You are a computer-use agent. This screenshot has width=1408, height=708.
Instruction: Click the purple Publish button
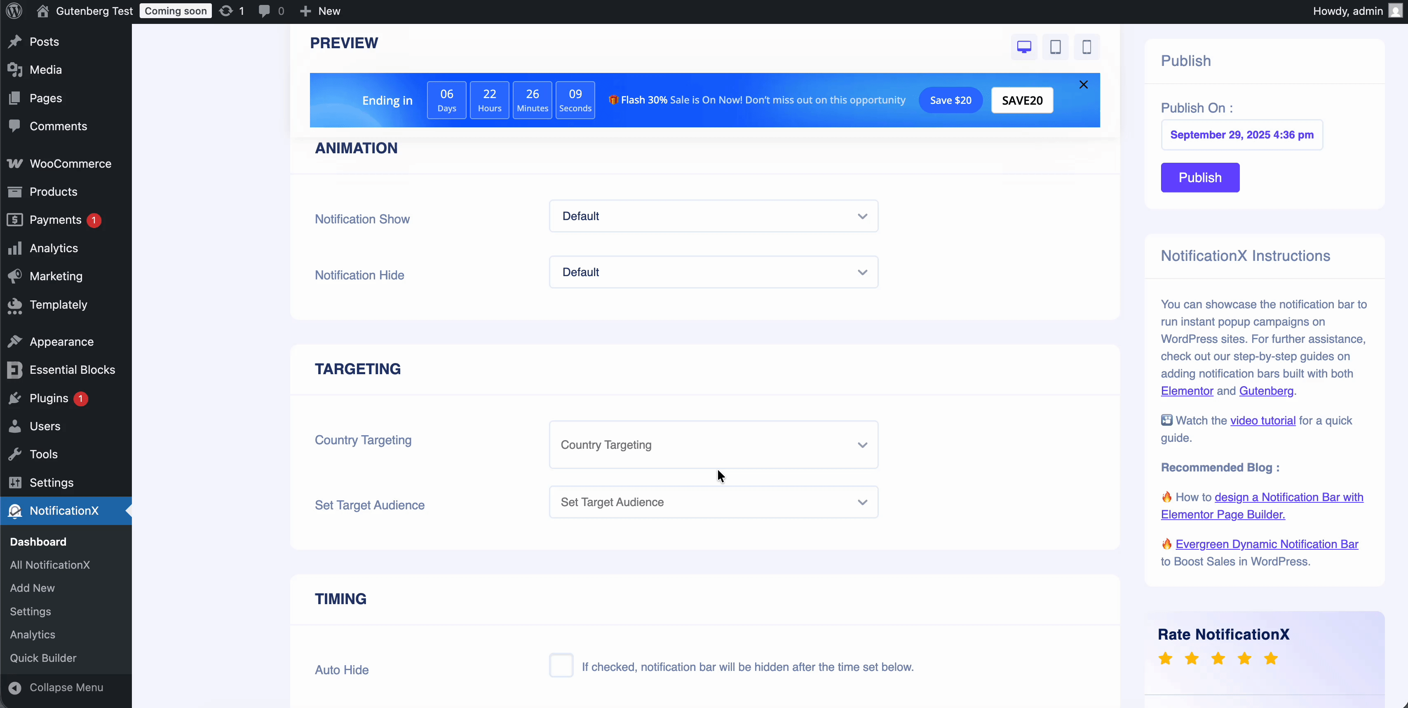(1200, 178)
